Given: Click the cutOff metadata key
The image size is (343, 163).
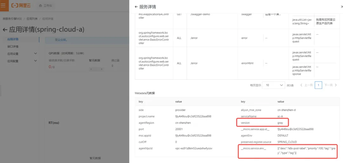Looking at the screenshot, I should 142,142.
